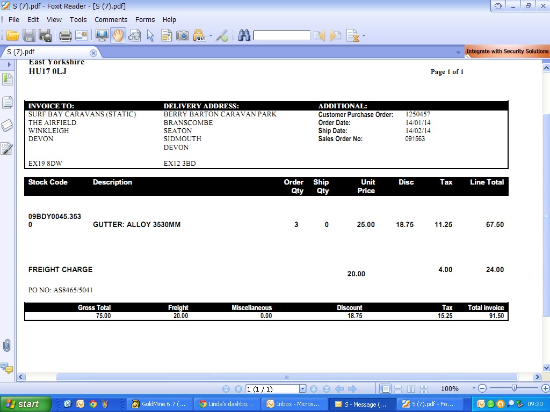This screenshot has width=550, height=412.
Task: Open the Comments menu
Action: point(111,19)
